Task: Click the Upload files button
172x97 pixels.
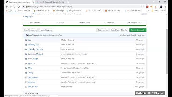Action: tap(115, 30)
